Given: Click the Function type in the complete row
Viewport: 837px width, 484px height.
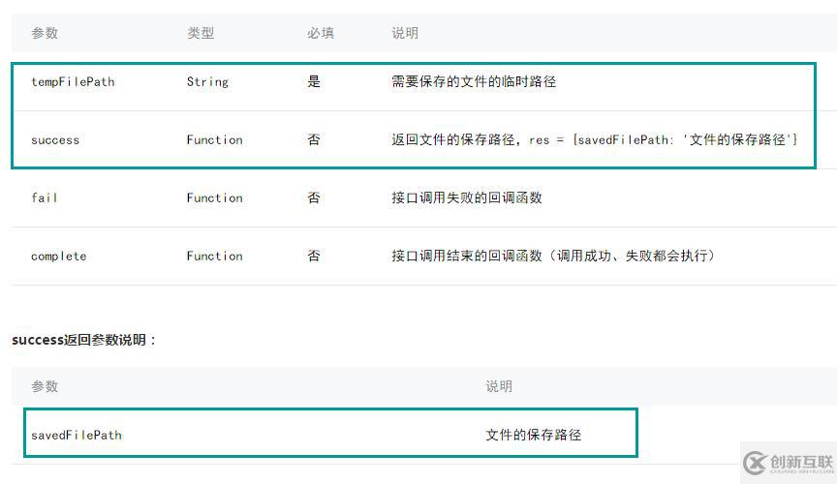Looking at the screenshot, I should pos(214,257).
